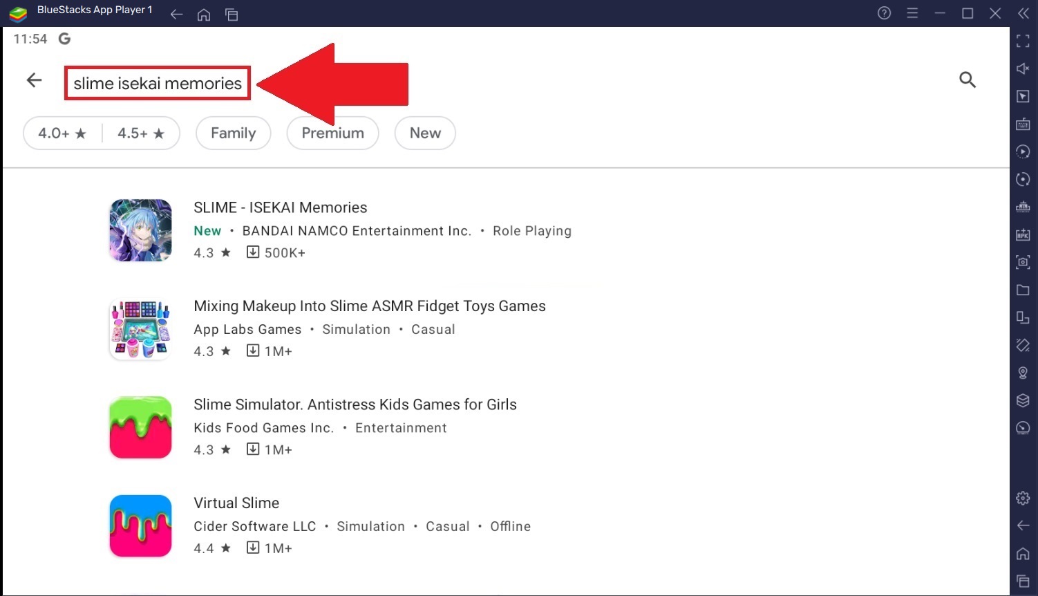
Task: Apply the Premium filter chip
Action: pyautogui.click(x=333, y=133)
